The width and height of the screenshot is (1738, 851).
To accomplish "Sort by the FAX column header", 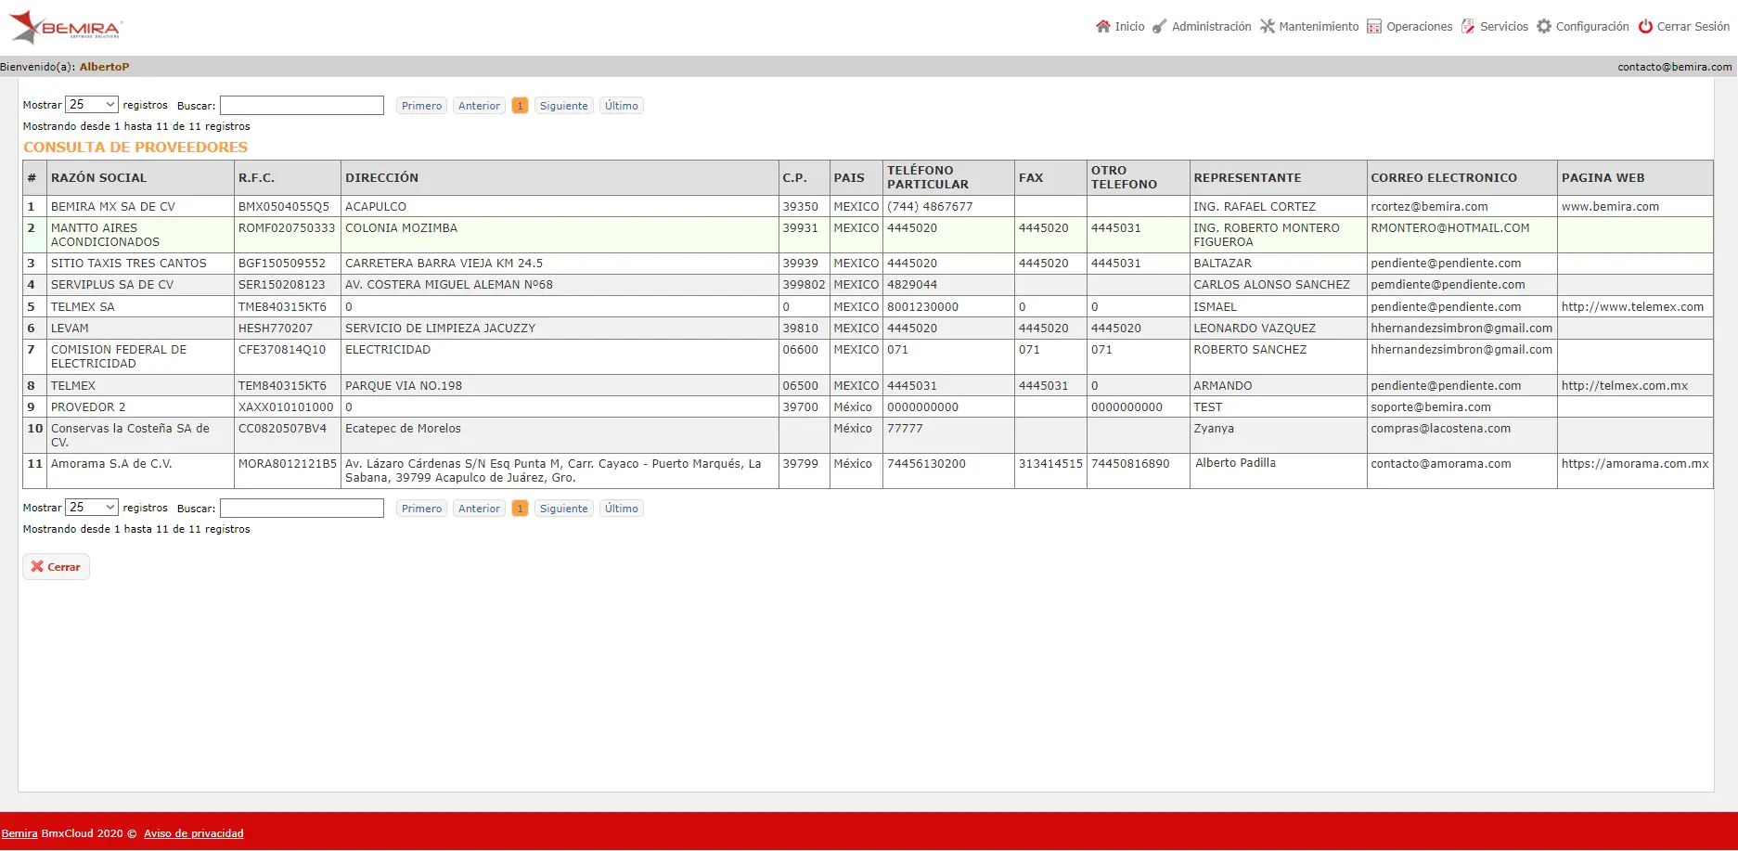I will coord(1051,178).
